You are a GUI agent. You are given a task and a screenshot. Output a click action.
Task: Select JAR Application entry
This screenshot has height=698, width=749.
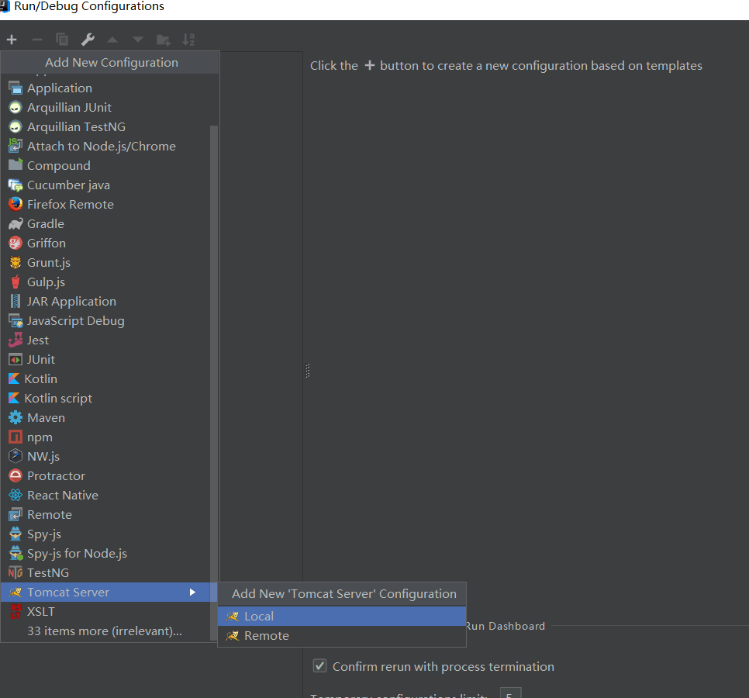click(105, 302)
